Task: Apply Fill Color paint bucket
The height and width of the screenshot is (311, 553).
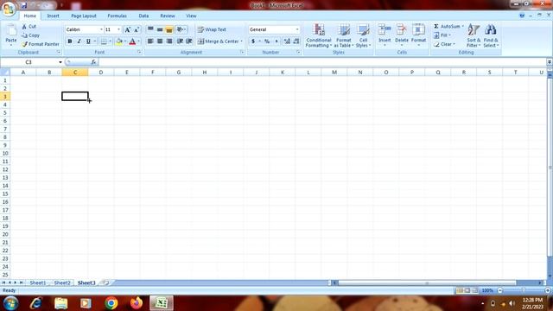Action: 119,41
